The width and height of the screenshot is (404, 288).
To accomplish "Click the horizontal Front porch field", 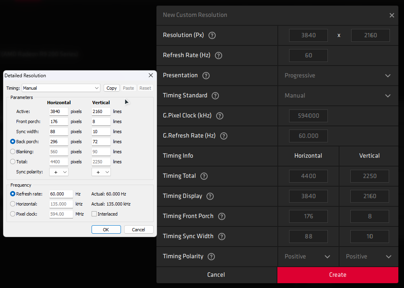I will [x=58, y=121].
